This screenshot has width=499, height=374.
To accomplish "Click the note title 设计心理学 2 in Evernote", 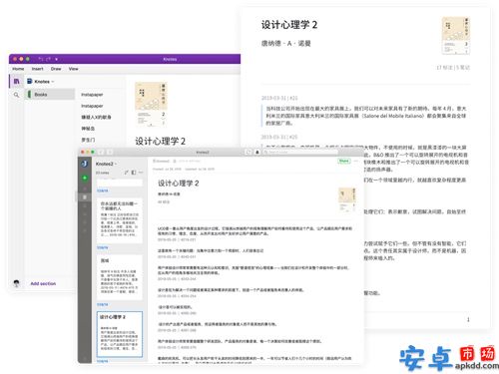I will coord(179,184).
